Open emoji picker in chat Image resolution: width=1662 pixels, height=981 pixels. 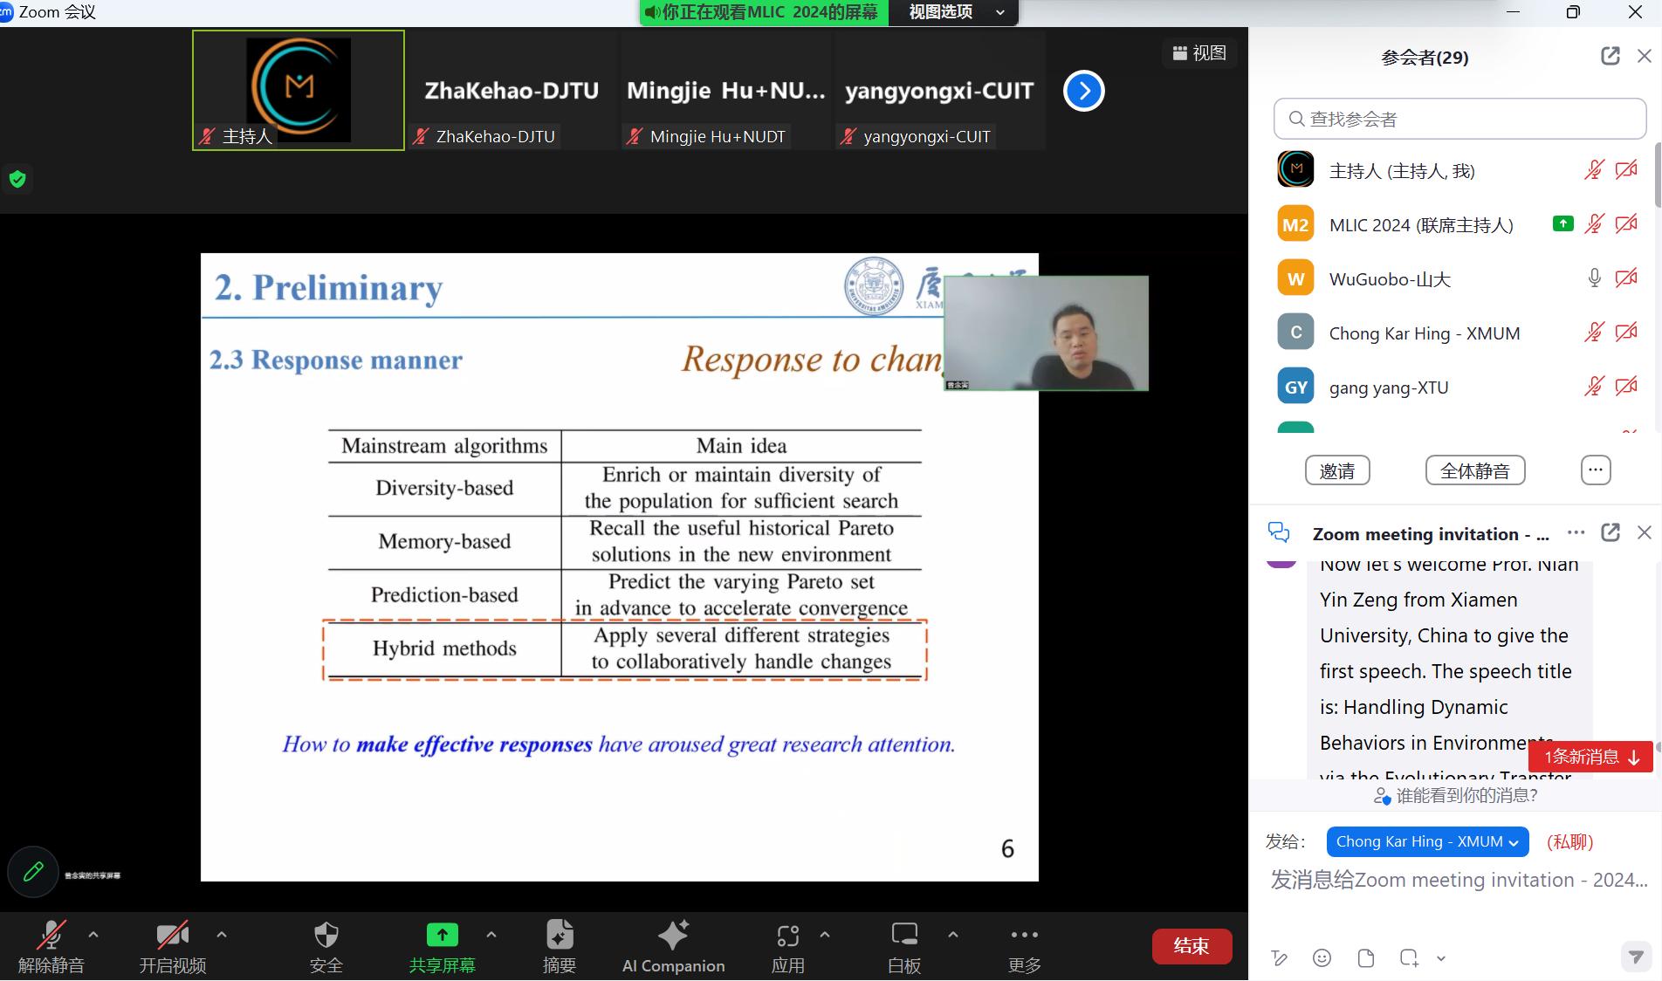tap(1322, 958)
